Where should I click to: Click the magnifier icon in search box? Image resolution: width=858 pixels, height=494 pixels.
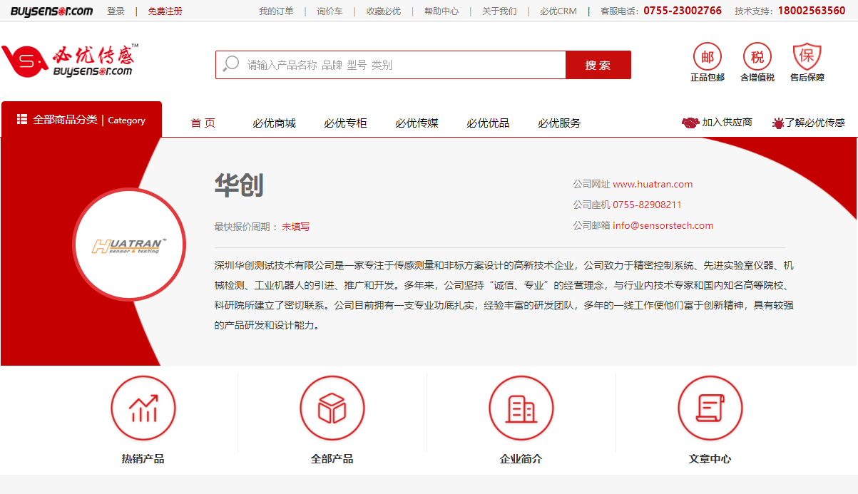[230, 64]
